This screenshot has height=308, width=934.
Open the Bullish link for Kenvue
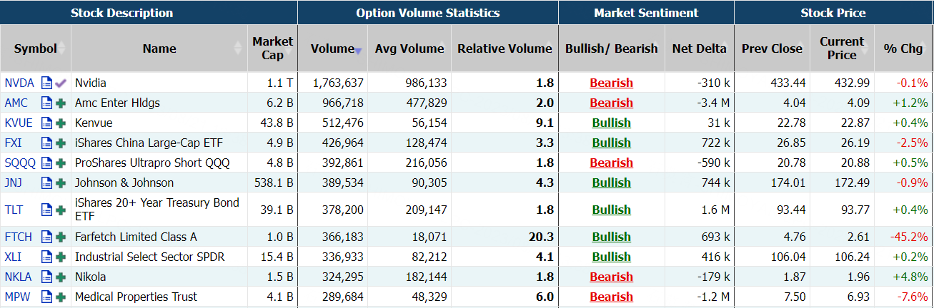[611, 123]
